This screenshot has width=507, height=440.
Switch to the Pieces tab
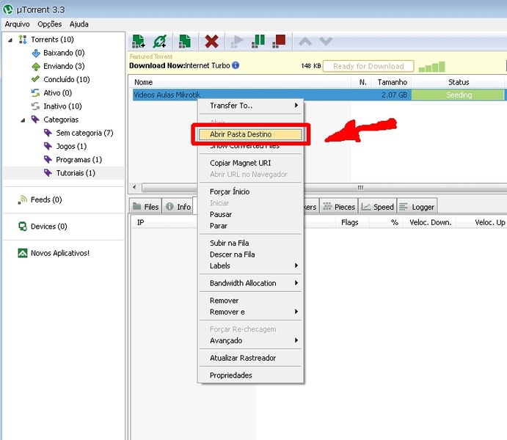click(339, 206)
